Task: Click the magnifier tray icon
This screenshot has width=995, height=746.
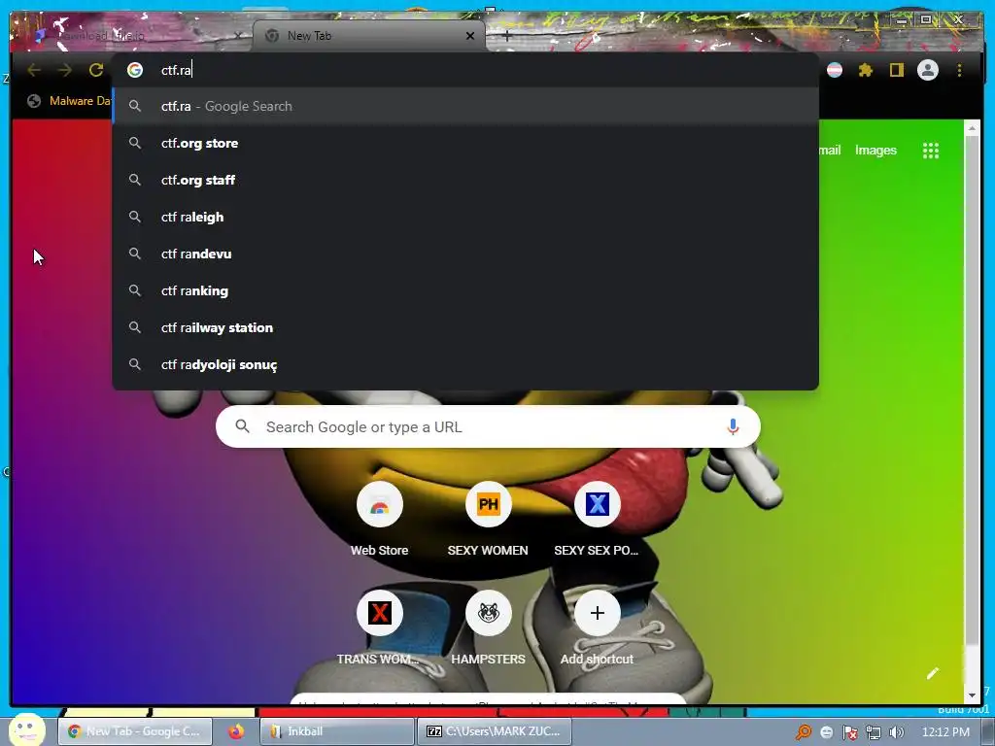Action: pyautogui.click(x=804, y=732)
